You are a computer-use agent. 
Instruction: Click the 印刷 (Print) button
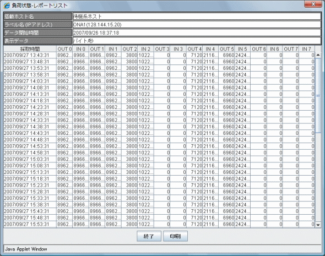(175, 236)
